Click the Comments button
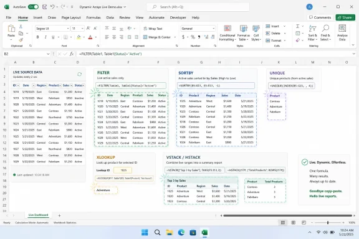Screen dimensions: 359x239 tap(320, 17)
